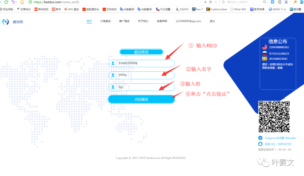Click the browser home icon
304x176 pixels.
tap(22, 2)
